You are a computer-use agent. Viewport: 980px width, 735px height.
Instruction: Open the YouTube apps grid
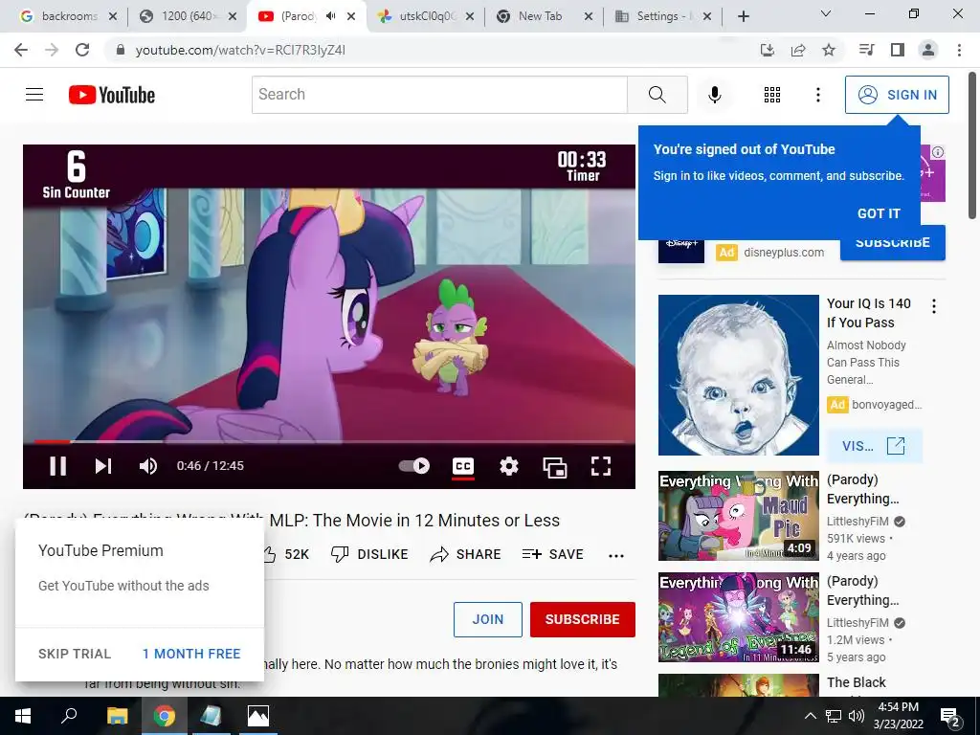(772, 95)
